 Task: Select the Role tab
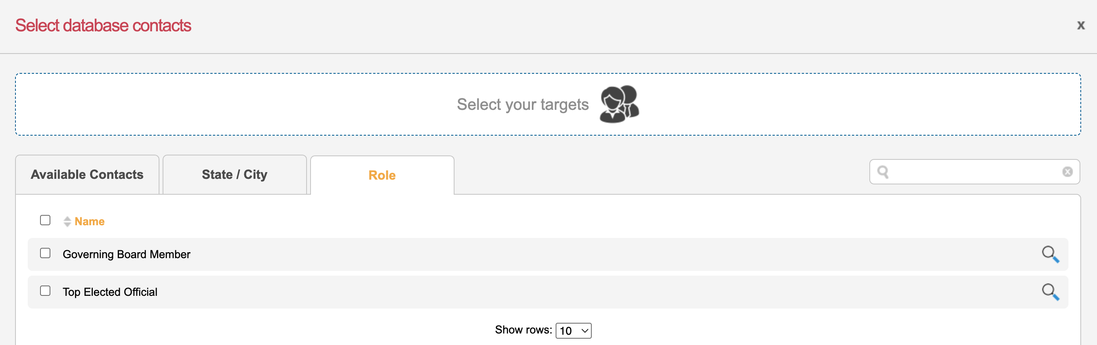pos(382,175)
